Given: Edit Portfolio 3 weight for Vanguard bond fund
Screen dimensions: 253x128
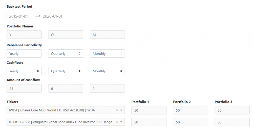Looking at the screenshot, I should [x=232, y=122].
